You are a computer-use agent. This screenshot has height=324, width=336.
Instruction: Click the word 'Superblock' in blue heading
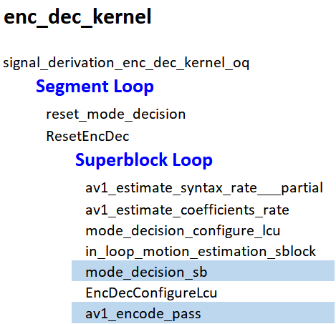[121, 159]
